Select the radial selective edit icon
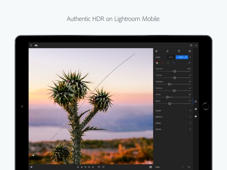227x170 pixels. [179, 51]
